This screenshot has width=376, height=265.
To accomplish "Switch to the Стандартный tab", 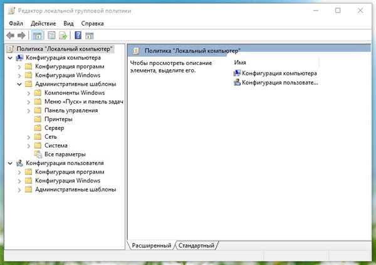I will tap(196, 246).
